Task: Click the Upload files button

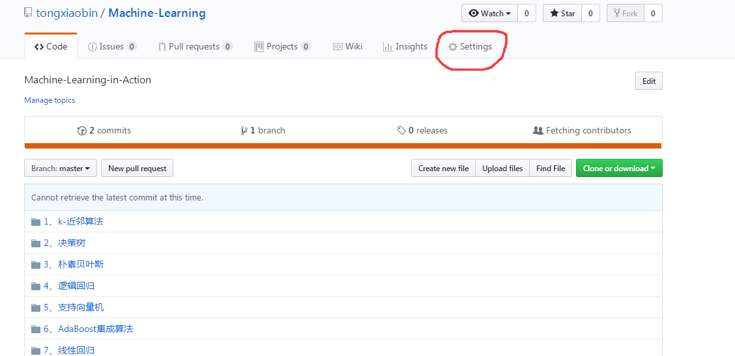Action: [x=502, y=168]
